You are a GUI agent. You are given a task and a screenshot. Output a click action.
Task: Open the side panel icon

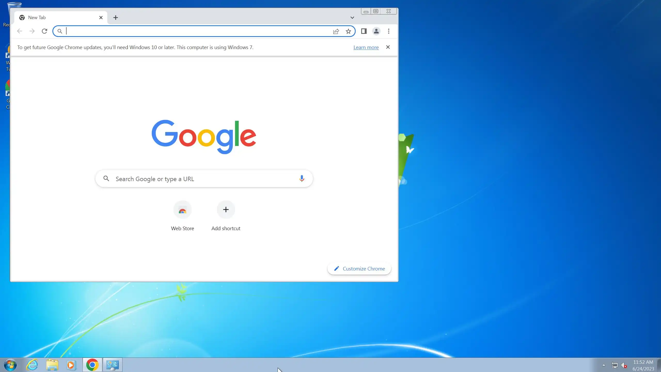[364, 31]
